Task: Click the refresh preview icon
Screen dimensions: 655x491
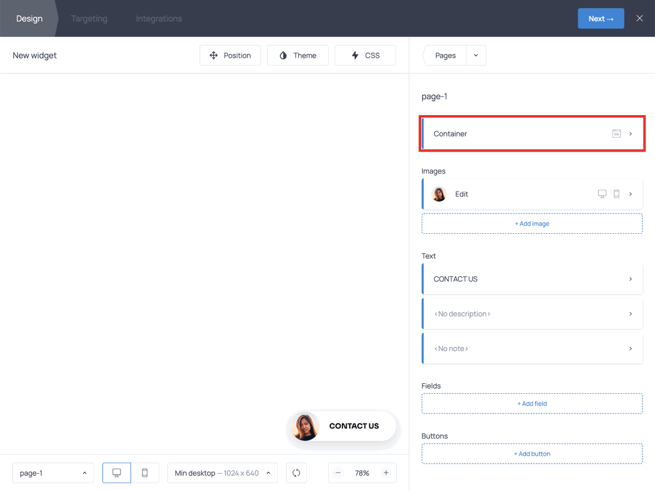Action: (296, 473)
